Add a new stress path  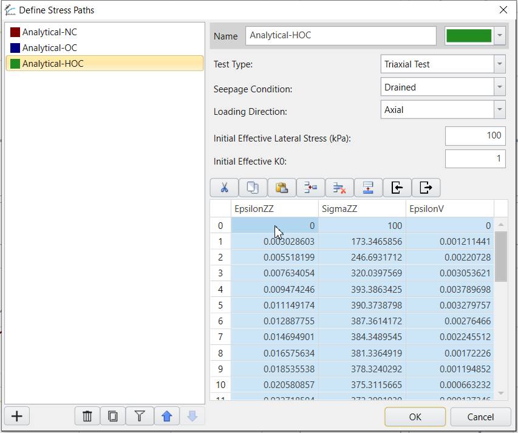[x=16, y=416]
